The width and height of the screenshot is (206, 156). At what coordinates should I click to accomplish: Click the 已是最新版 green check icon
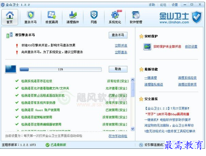(47, 145)
